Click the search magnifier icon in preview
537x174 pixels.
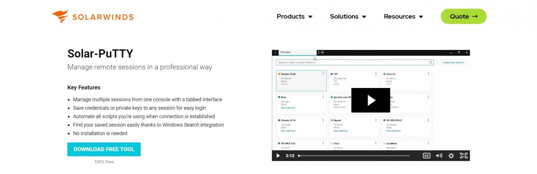431,63
